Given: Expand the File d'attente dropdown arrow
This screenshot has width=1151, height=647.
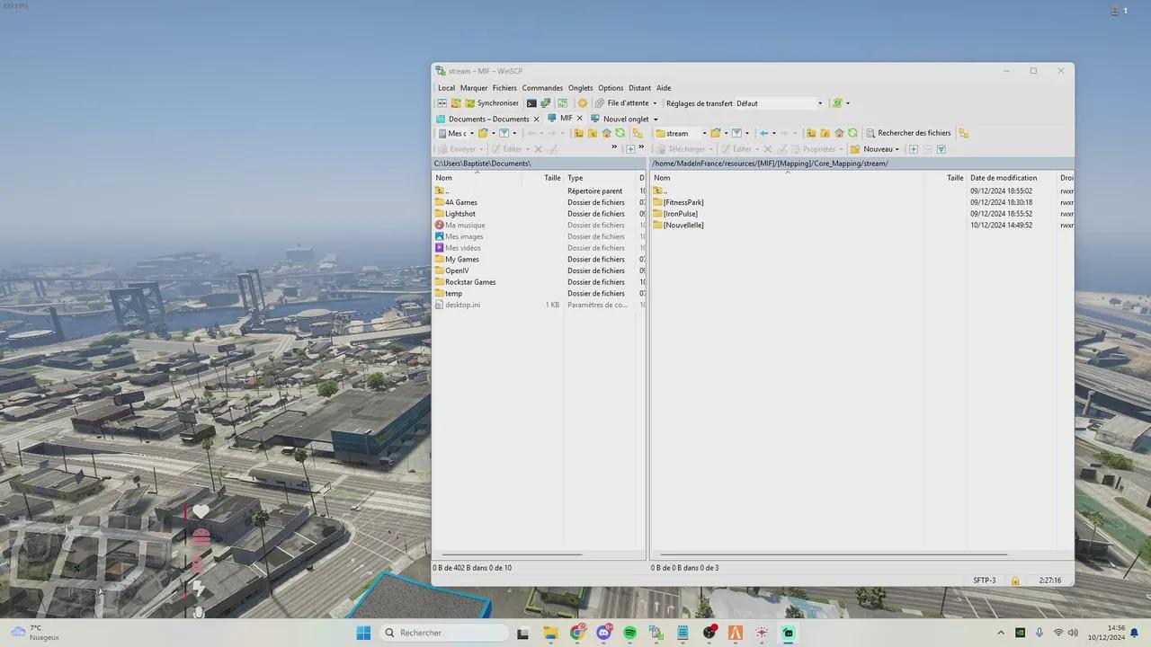Looking at the screenshot, I should click(x=655, y=103).
